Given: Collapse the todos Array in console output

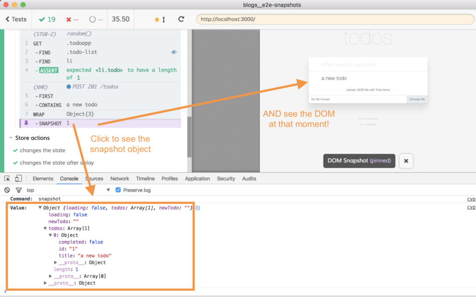Looking at the screenshot, I should (45, 228).
